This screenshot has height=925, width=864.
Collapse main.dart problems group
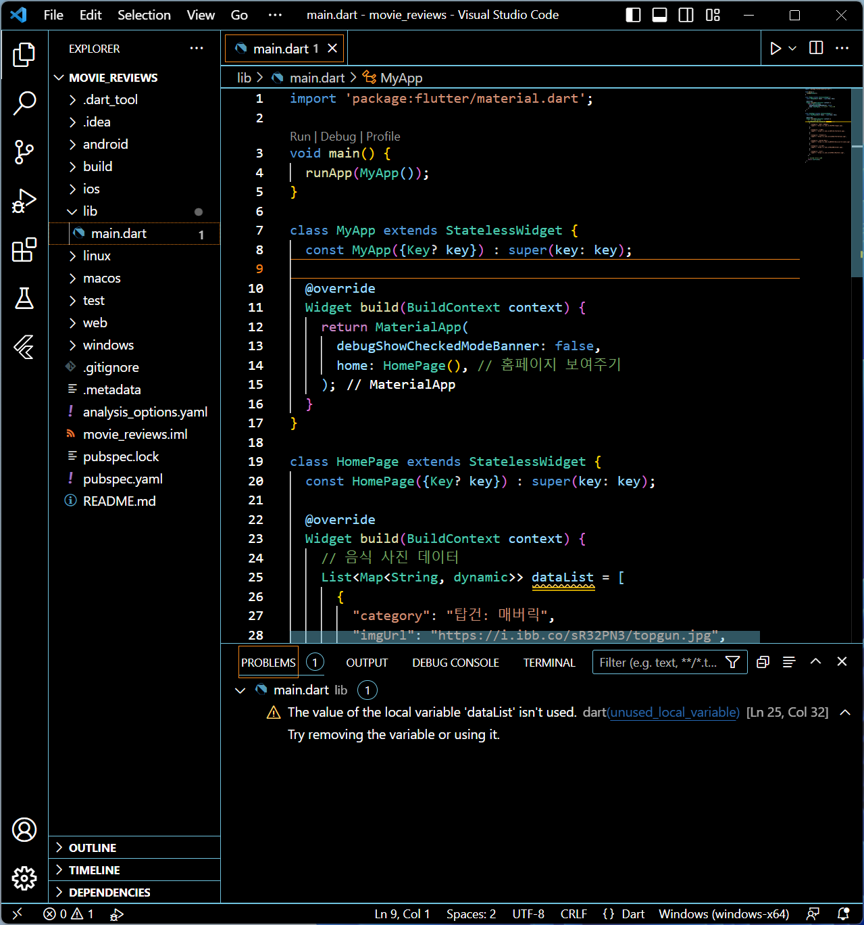[240, 690]
